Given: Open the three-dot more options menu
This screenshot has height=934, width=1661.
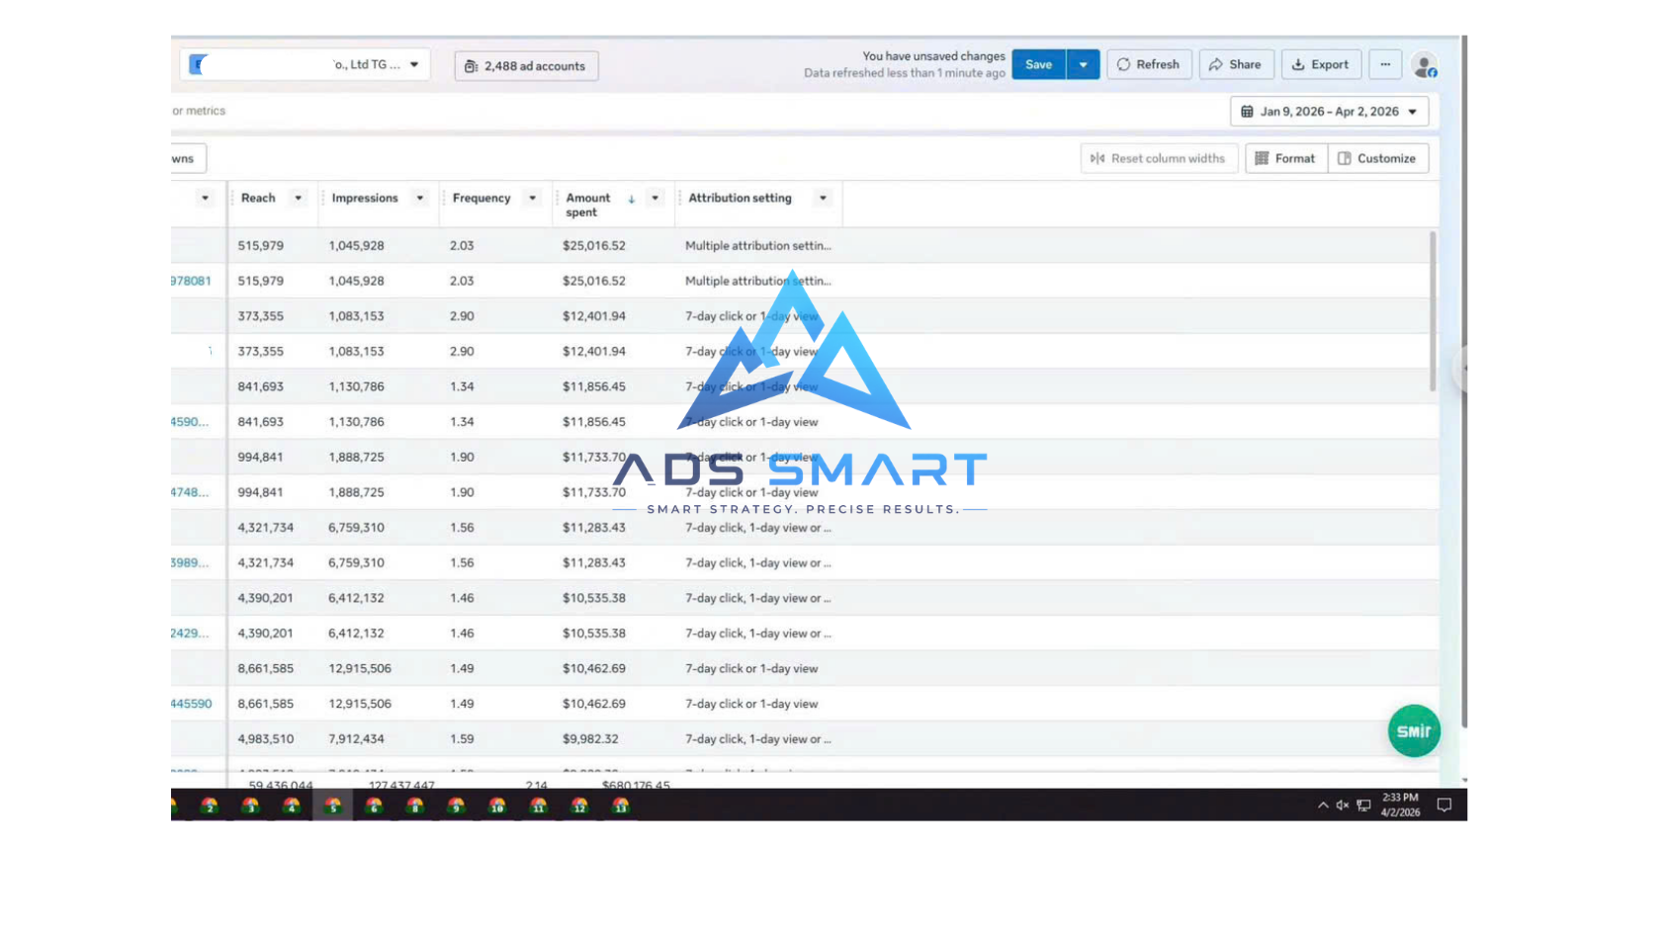Looking at the screenshot, I should (1385, 65).
